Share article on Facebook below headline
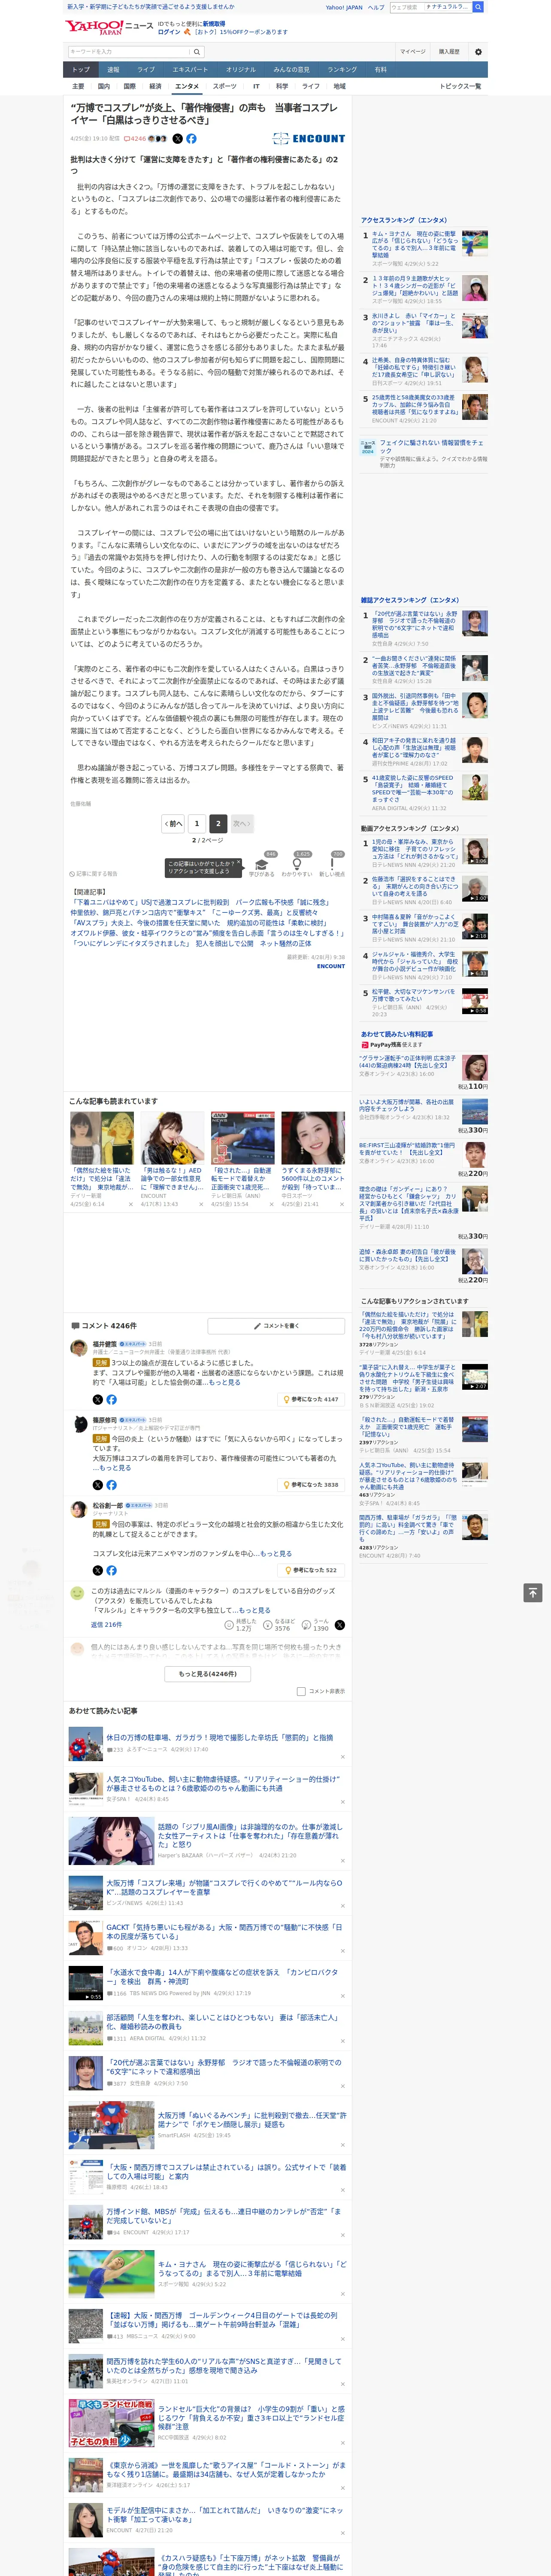 (191, 139)
